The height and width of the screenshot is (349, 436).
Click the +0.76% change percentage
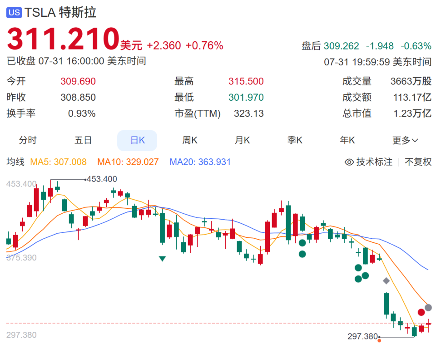[204, 45]
